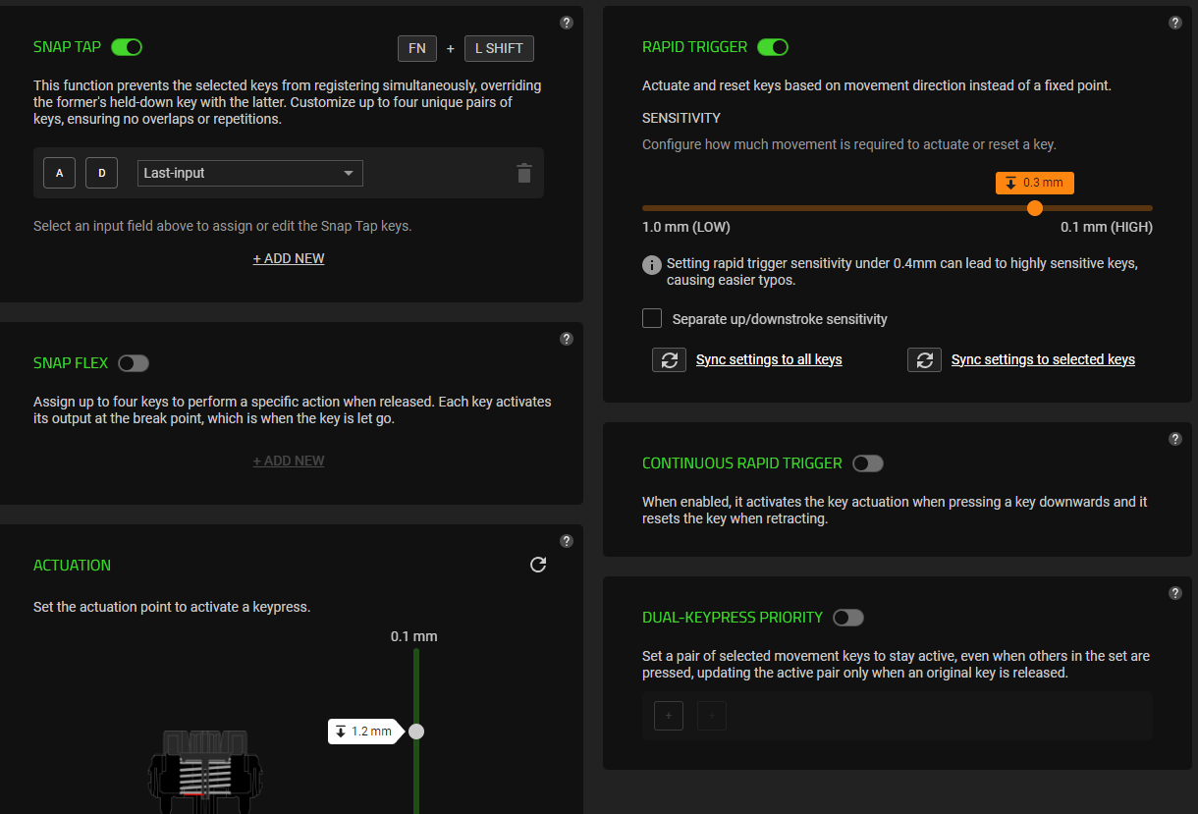1198x814 pixels.
Task: Open help icon for Dual-Keypress Priority panel
Action: click(x=1175, y=593)
